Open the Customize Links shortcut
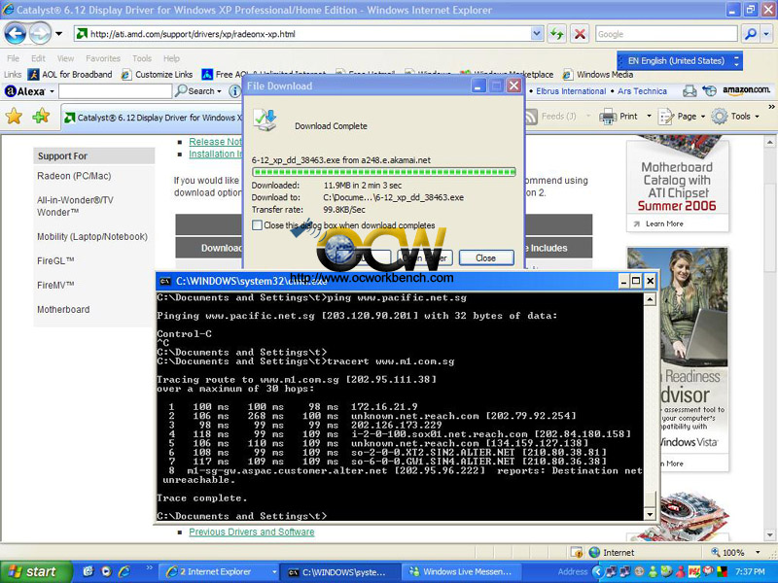Viewport: 778px width, 583px height. pyautogui.click(x=158, y=75)
